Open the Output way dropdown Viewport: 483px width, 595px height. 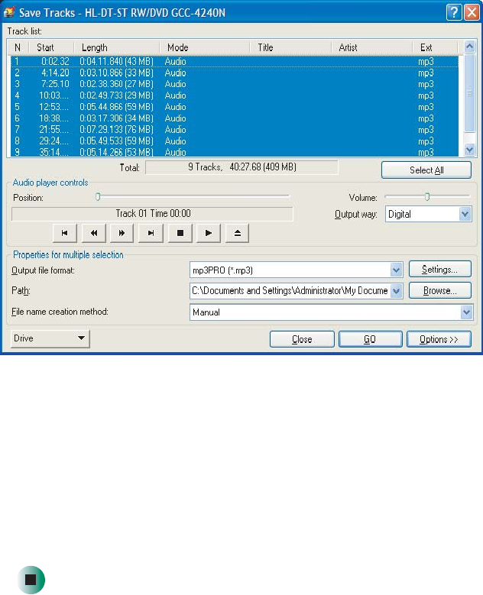(x=465, y=215)
